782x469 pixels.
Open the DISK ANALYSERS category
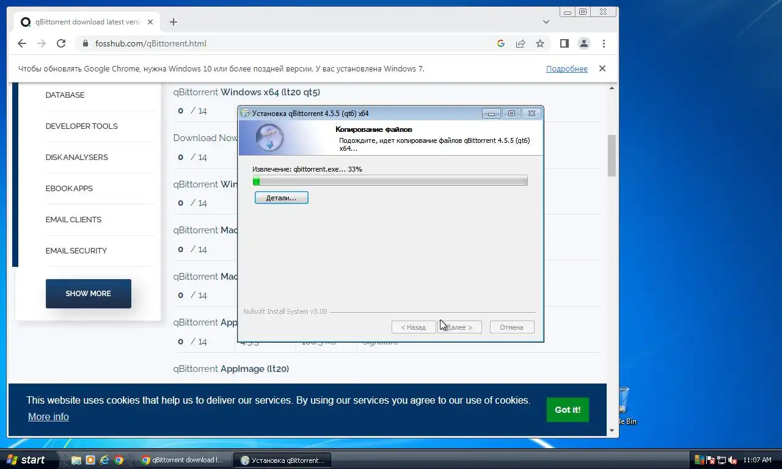pyautogui.click(x=77, y=158)
